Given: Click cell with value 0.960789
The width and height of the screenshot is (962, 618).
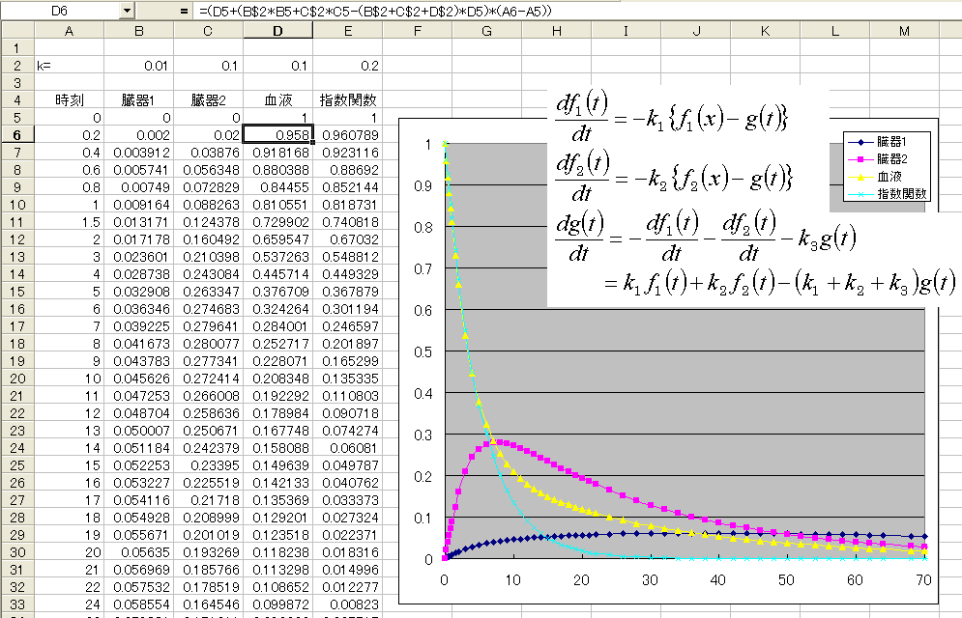Looking at the screenshot, I should [x=348, y=135].
